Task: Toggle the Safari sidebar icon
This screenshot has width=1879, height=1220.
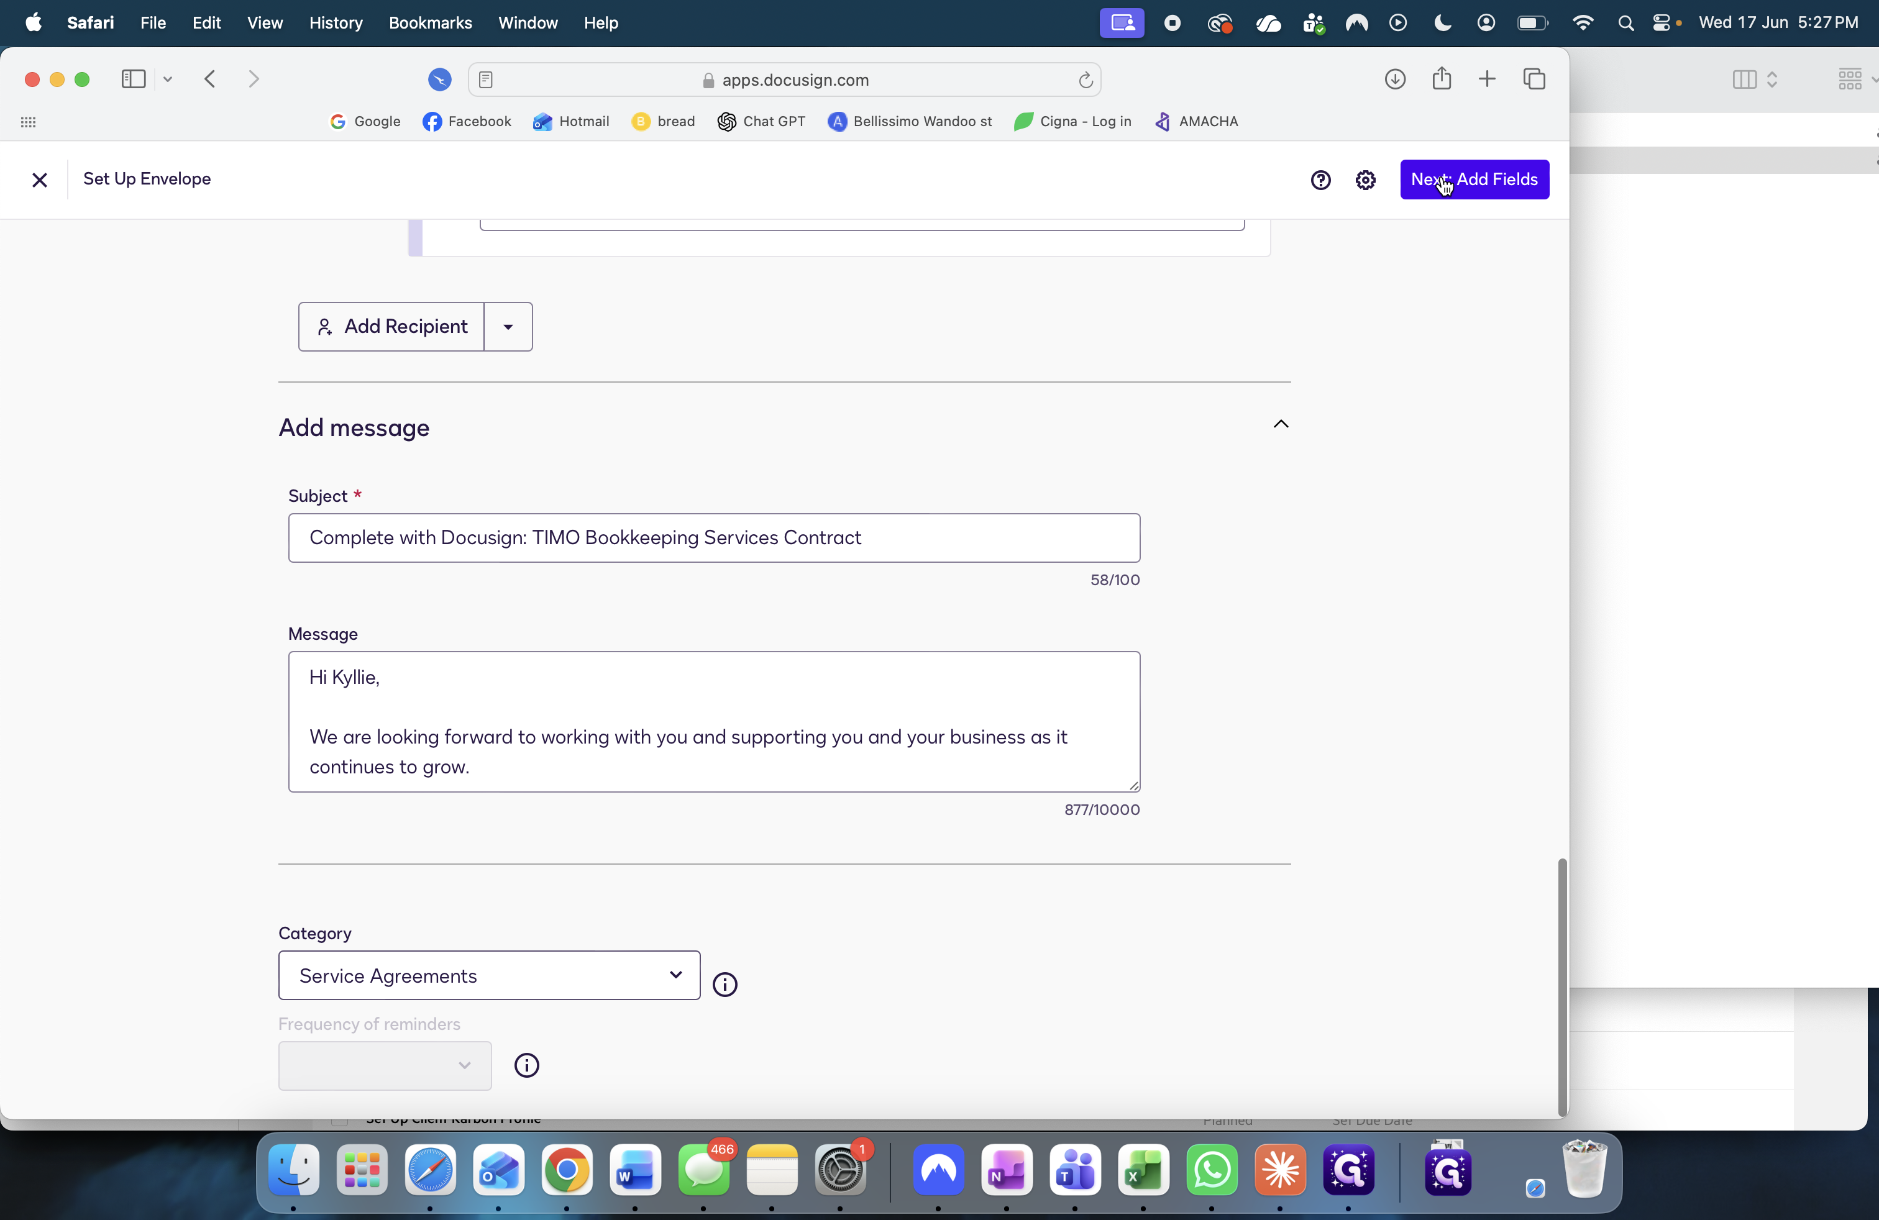Action: pyautogui.click(x=134, y=79)
